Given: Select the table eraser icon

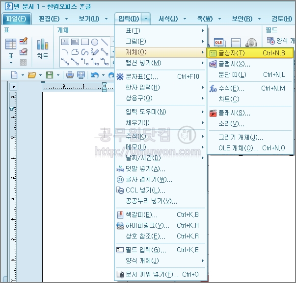Looking at the screenshot, I should click(x=24, y=51).
